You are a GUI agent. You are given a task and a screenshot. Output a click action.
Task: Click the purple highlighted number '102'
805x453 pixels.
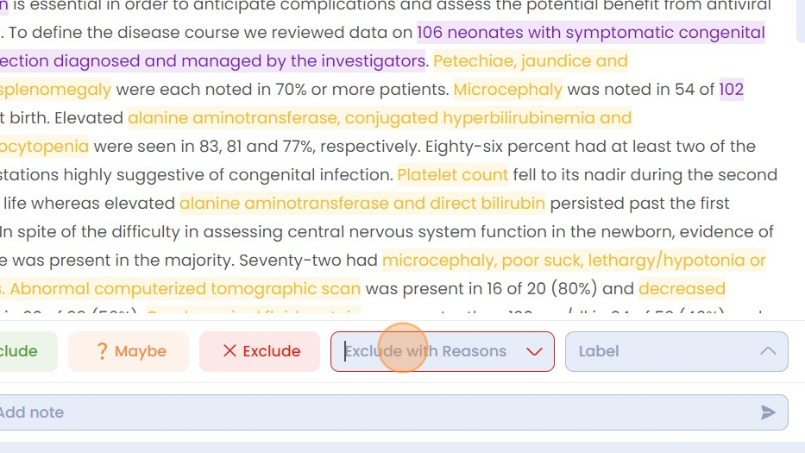(x=731, y=90)
